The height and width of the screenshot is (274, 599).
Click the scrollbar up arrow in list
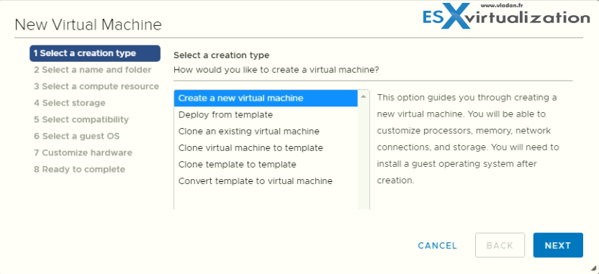tap(364, 97)
